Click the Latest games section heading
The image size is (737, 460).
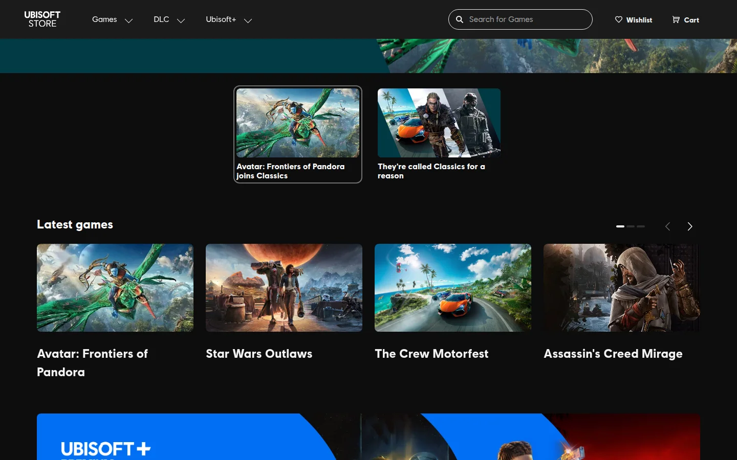[75, 224]
